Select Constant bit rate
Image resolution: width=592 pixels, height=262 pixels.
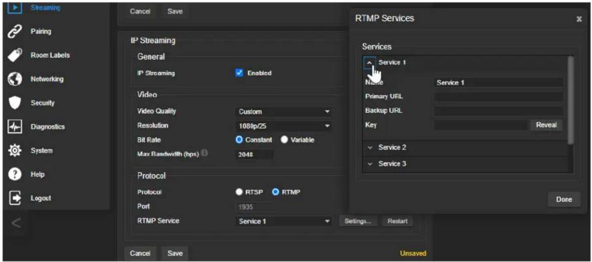click(x=239, y=140)
